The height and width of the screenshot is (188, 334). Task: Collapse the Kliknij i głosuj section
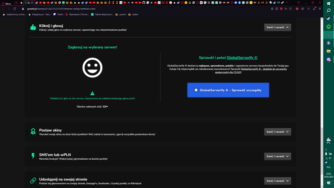pyautogui.click(x=278, y=27)
